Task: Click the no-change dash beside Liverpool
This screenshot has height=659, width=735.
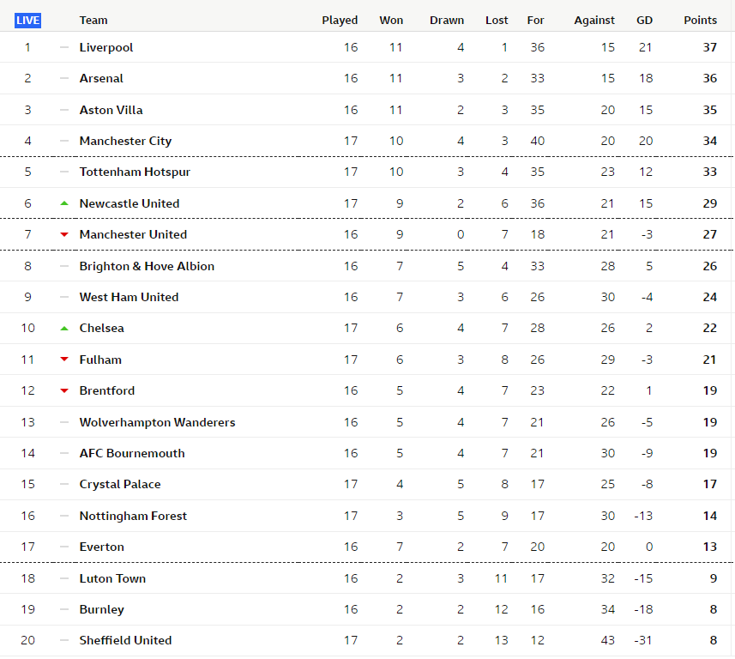Action: coord(64,47)
